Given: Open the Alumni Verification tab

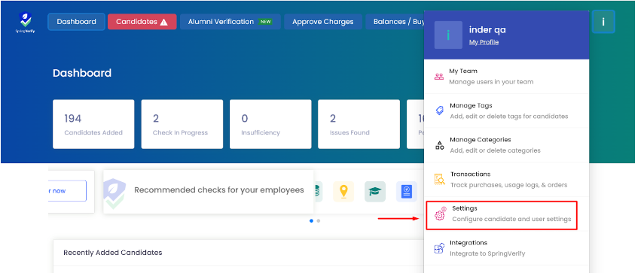Looking at the screenshot, I should tap(230, 22).
